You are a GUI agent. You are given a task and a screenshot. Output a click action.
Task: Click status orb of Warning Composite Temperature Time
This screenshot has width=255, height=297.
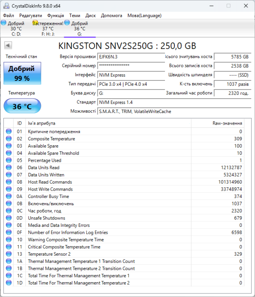(9, 239)
